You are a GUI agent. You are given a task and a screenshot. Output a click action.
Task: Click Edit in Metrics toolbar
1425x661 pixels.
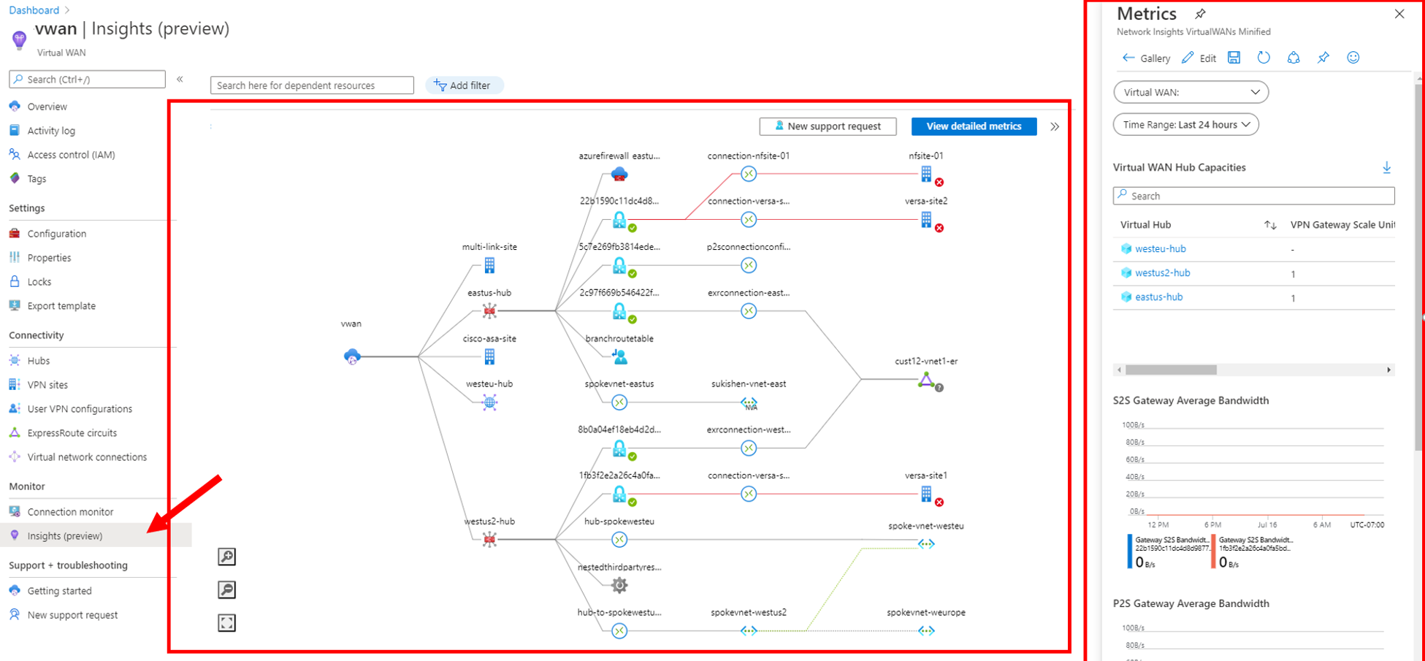[1199, 58]
